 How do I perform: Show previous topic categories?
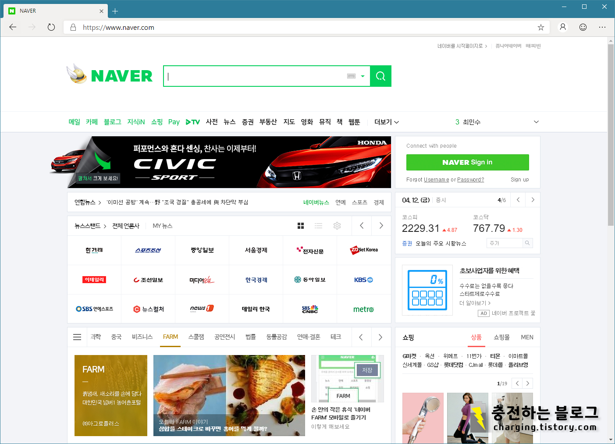coord(361,337)
